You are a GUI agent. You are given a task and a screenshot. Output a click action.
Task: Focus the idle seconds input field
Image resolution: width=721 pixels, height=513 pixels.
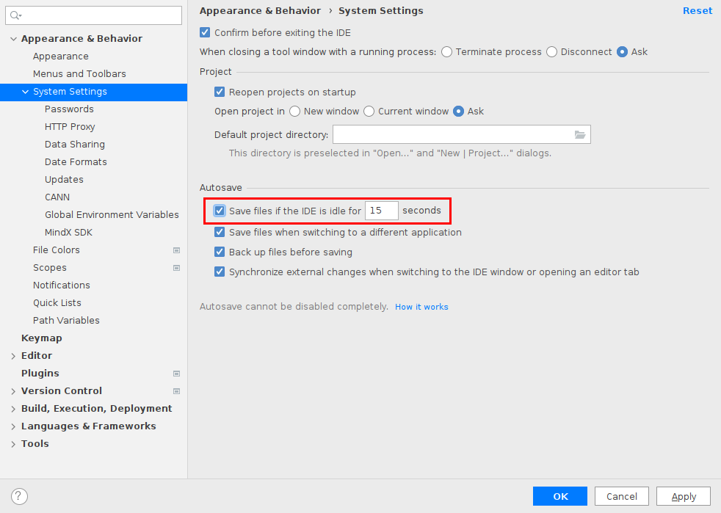coord(382,211)
